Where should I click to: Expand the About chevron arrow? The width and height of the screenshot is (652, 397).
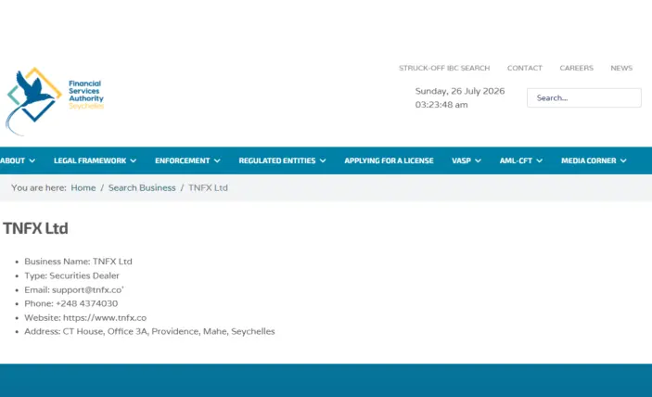click(x=32, y=160)
